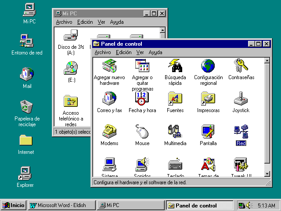Open Ayuda menu in Panel de control
Screen dimensions: 281x211
155,52
